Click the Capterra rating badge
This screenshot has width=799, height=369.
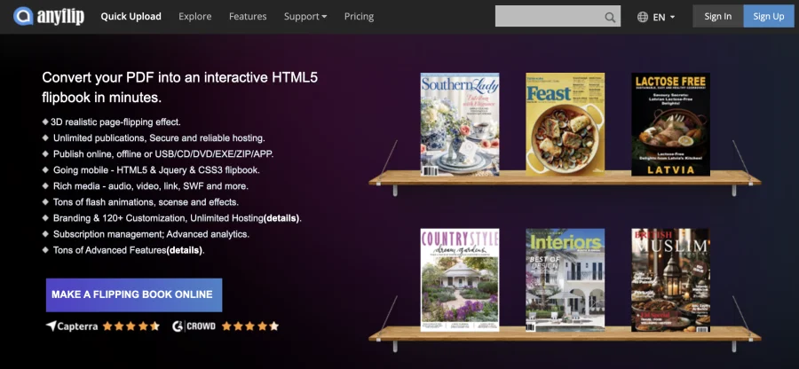pos(102,326)
